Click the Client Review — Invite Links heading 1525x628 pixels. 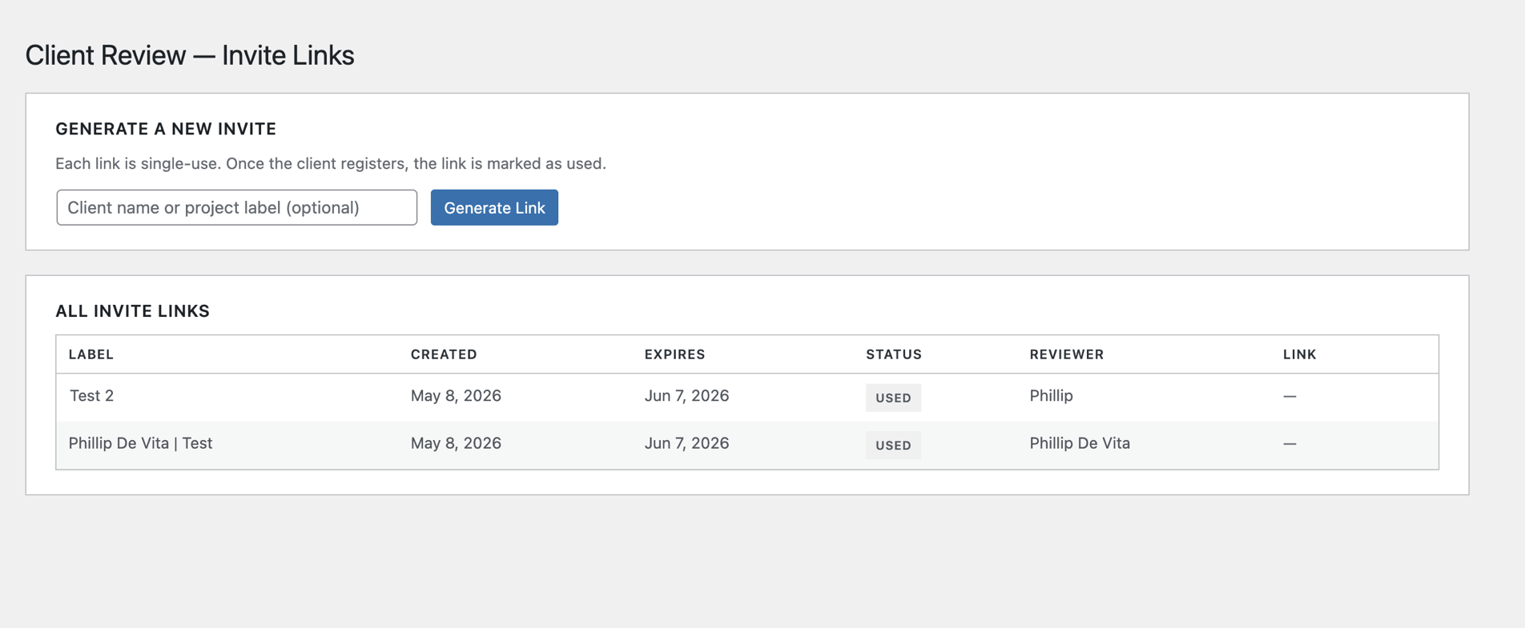(190, 55)
